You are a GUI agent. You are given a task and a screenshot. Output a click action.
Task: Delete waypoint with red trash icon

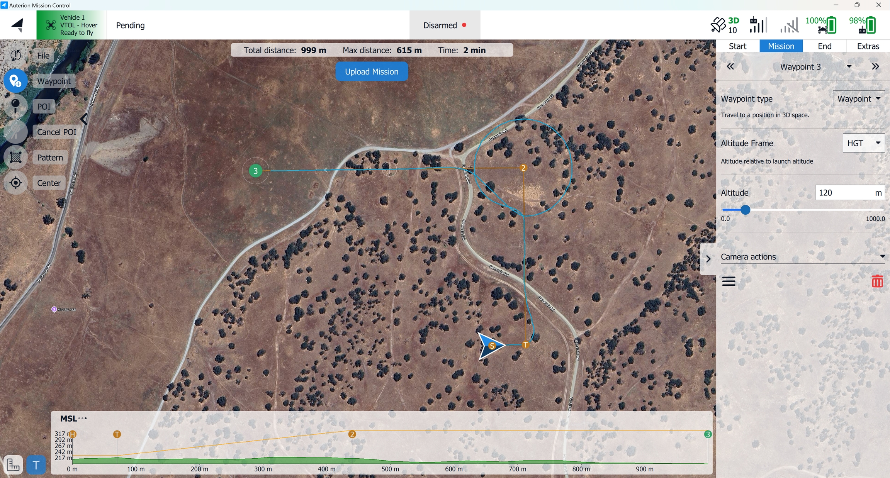[877, 281]
